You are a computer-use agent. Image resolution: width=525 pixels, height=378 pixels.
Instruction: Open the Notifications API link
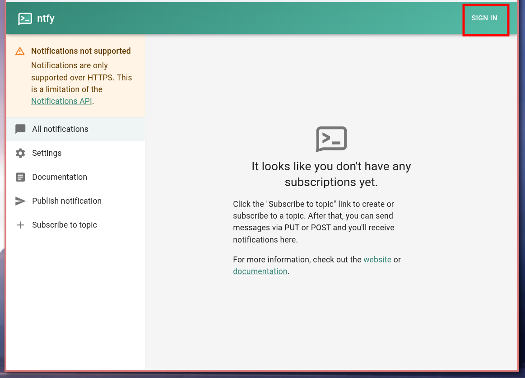(x=61, y=101)
